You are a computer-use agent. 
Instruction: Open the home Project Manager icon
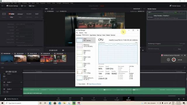click(179, 99)
